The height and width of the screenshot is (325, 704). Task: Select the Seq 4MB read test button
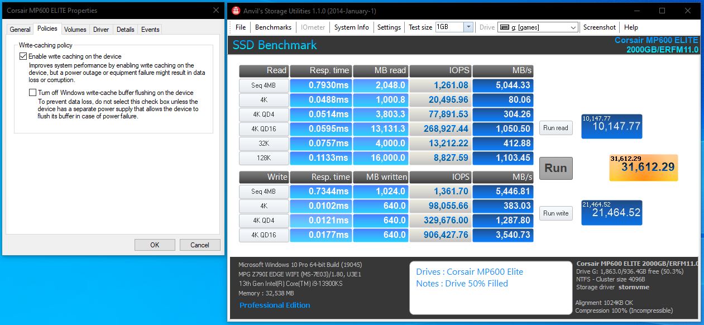pyautogui.click(x=263, y=85)
